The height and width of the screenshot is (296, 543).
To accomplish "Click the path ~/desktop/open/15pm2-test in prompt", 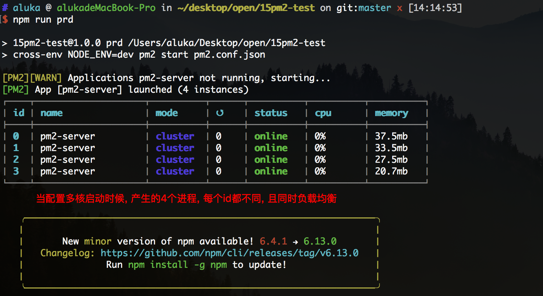I will 246,8.
